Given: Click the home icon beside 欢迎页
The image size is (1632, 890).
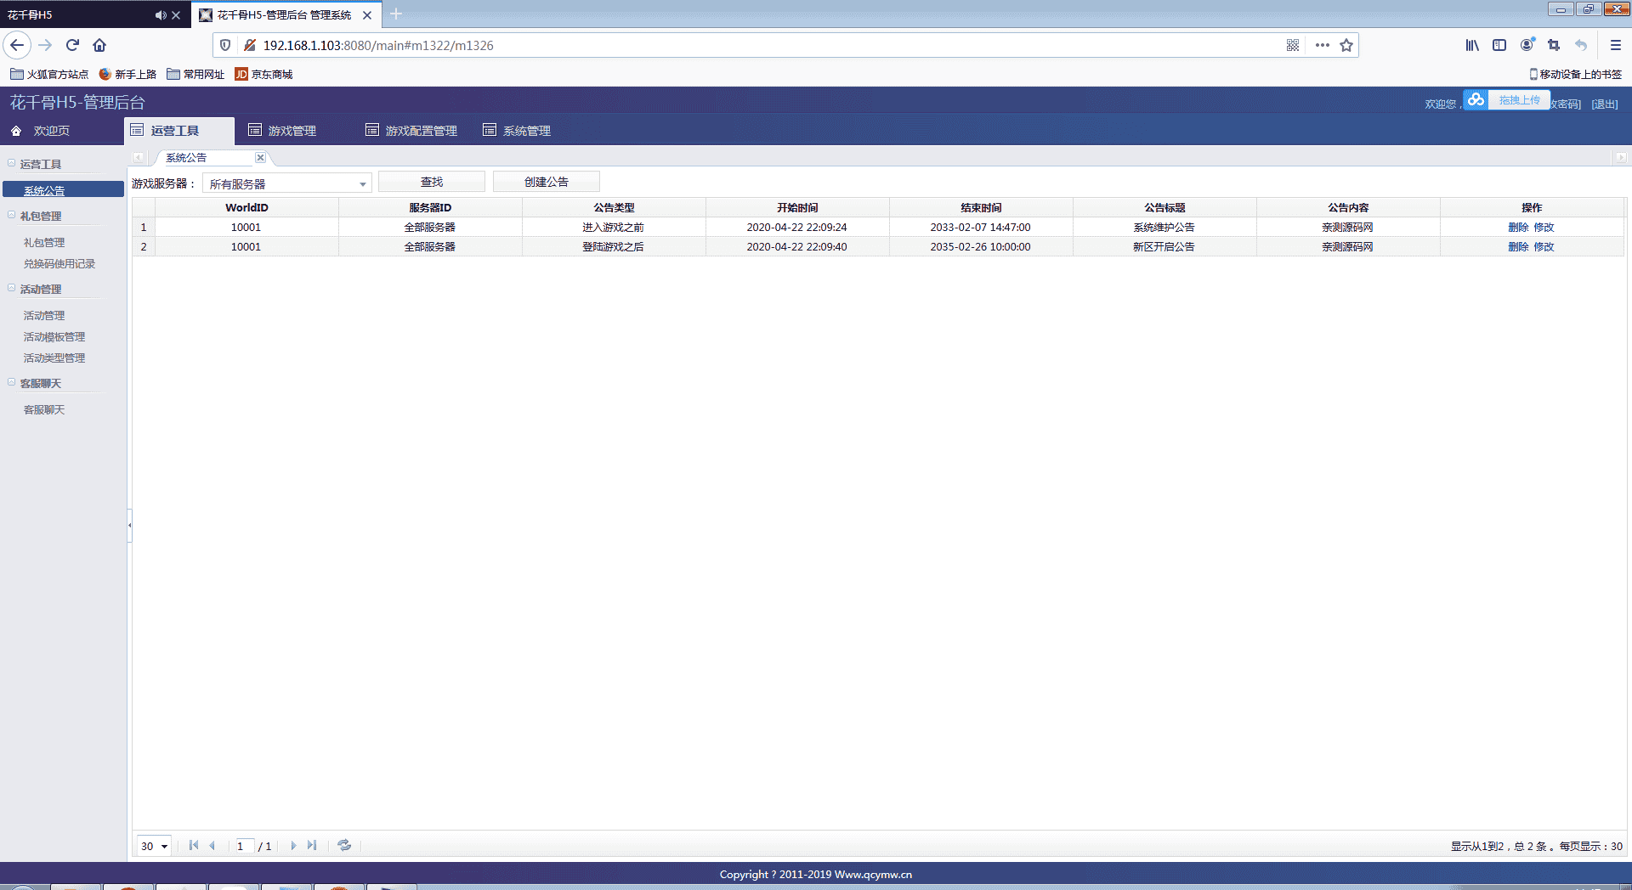Looking at the screenshot, I should click(x=16, y=131).
